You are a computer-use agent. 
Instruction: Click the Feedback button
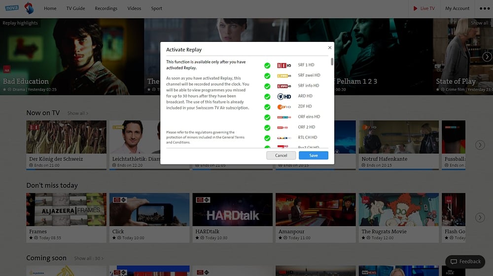tap(465, 262)
